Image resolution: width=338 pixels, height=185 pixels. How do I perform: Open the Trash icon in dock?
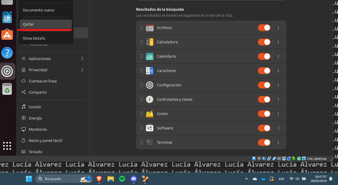click(x=7, y=89)
